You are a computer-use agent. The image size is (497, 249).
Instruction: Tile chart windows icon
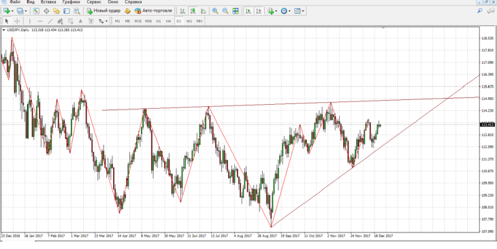point(236,11)
